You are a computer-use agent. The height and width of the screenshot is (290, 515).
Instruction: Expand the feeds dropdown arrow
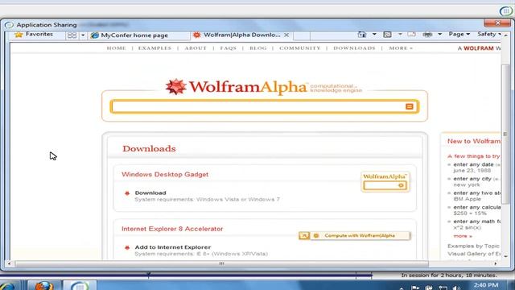pyautogui.click(x=400, y=34)
